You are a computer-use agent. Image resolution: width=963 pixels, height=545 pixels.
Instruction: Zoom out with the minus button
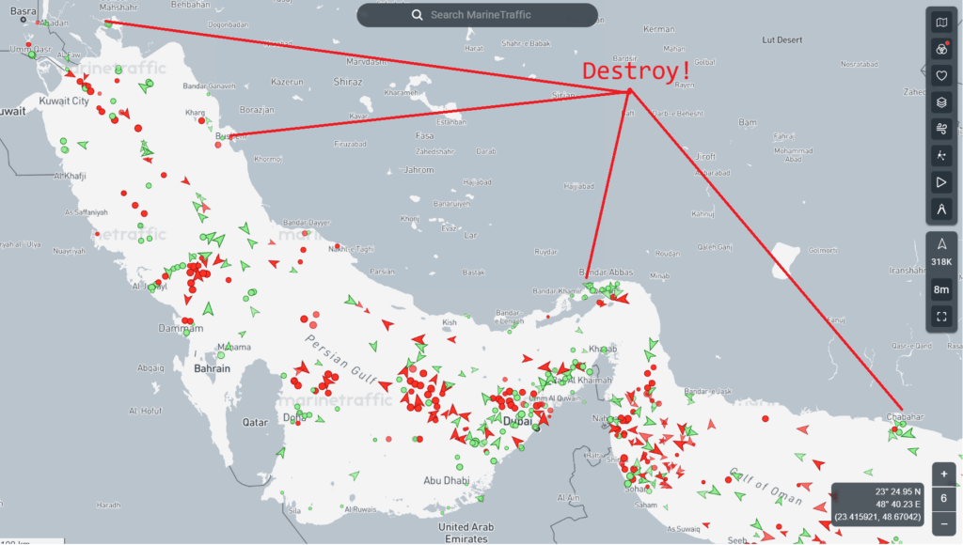(x=944, y=522)
